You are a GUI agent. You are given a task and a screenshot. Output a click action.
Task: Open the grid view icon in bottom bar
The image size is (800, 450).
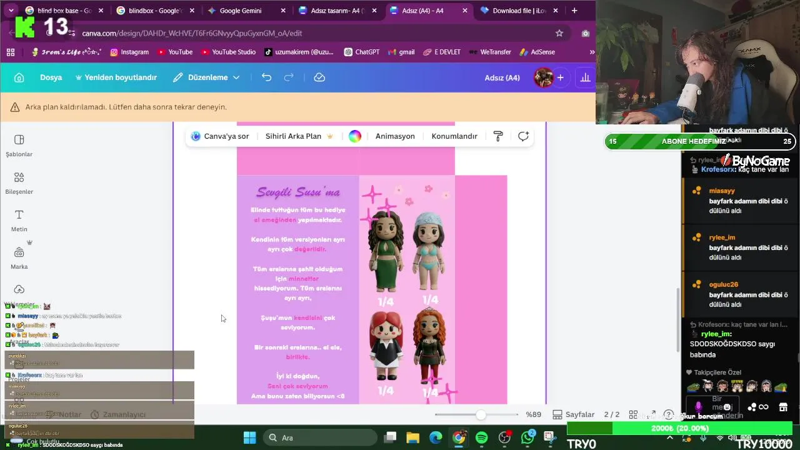[x=633, y=414]
